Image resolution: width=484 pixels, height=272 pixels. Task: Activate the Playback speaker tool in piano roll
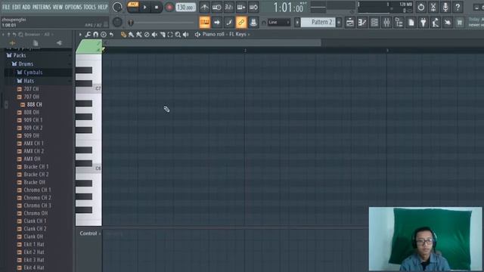185,35
